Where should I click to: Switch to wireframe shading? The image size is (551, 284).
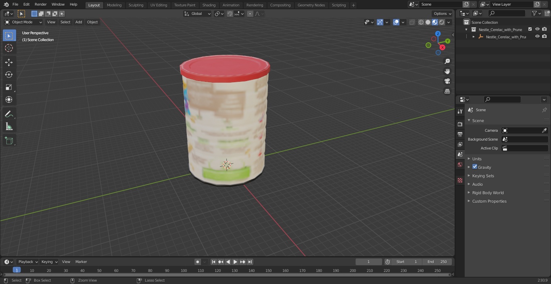pyautogui.click(x=421, y=22)
